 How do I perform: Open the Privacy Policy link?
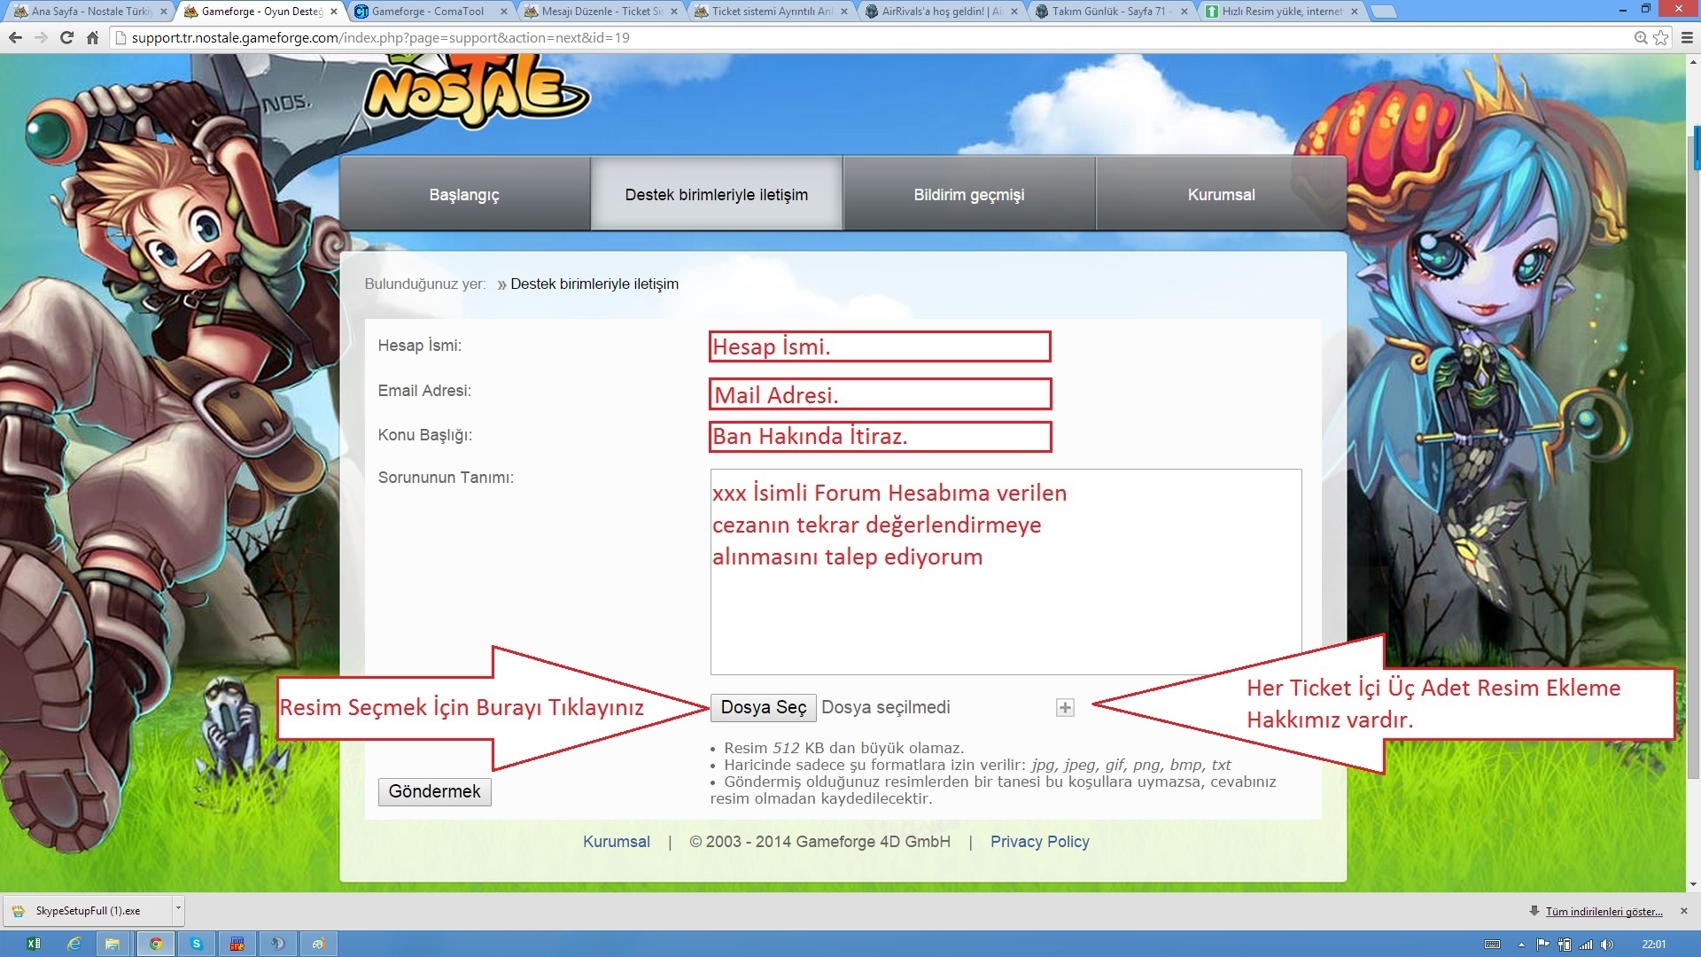pos(1039,842)
